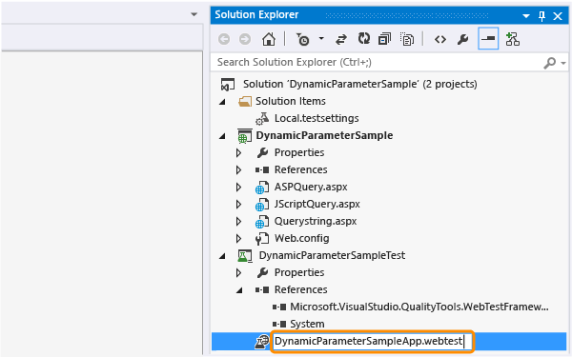
Task: Click the DynamicParameterSampleApp.webtest rename field
Action: tap(372, 342)
